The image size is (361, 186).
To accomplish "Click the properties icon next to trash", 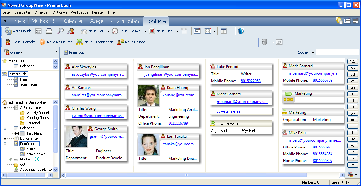I will pyautogui.click(x=279, y=42).
